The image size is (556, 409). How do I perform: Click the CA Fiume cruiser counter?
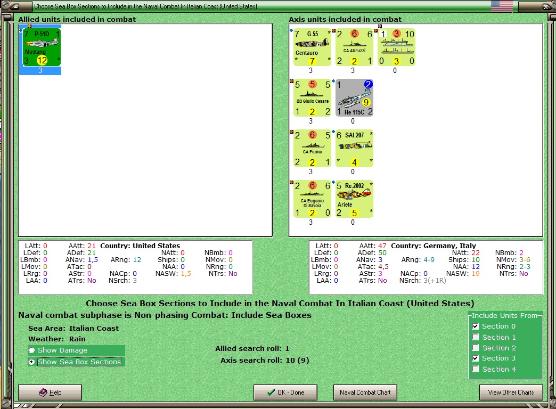click(313, 148)
